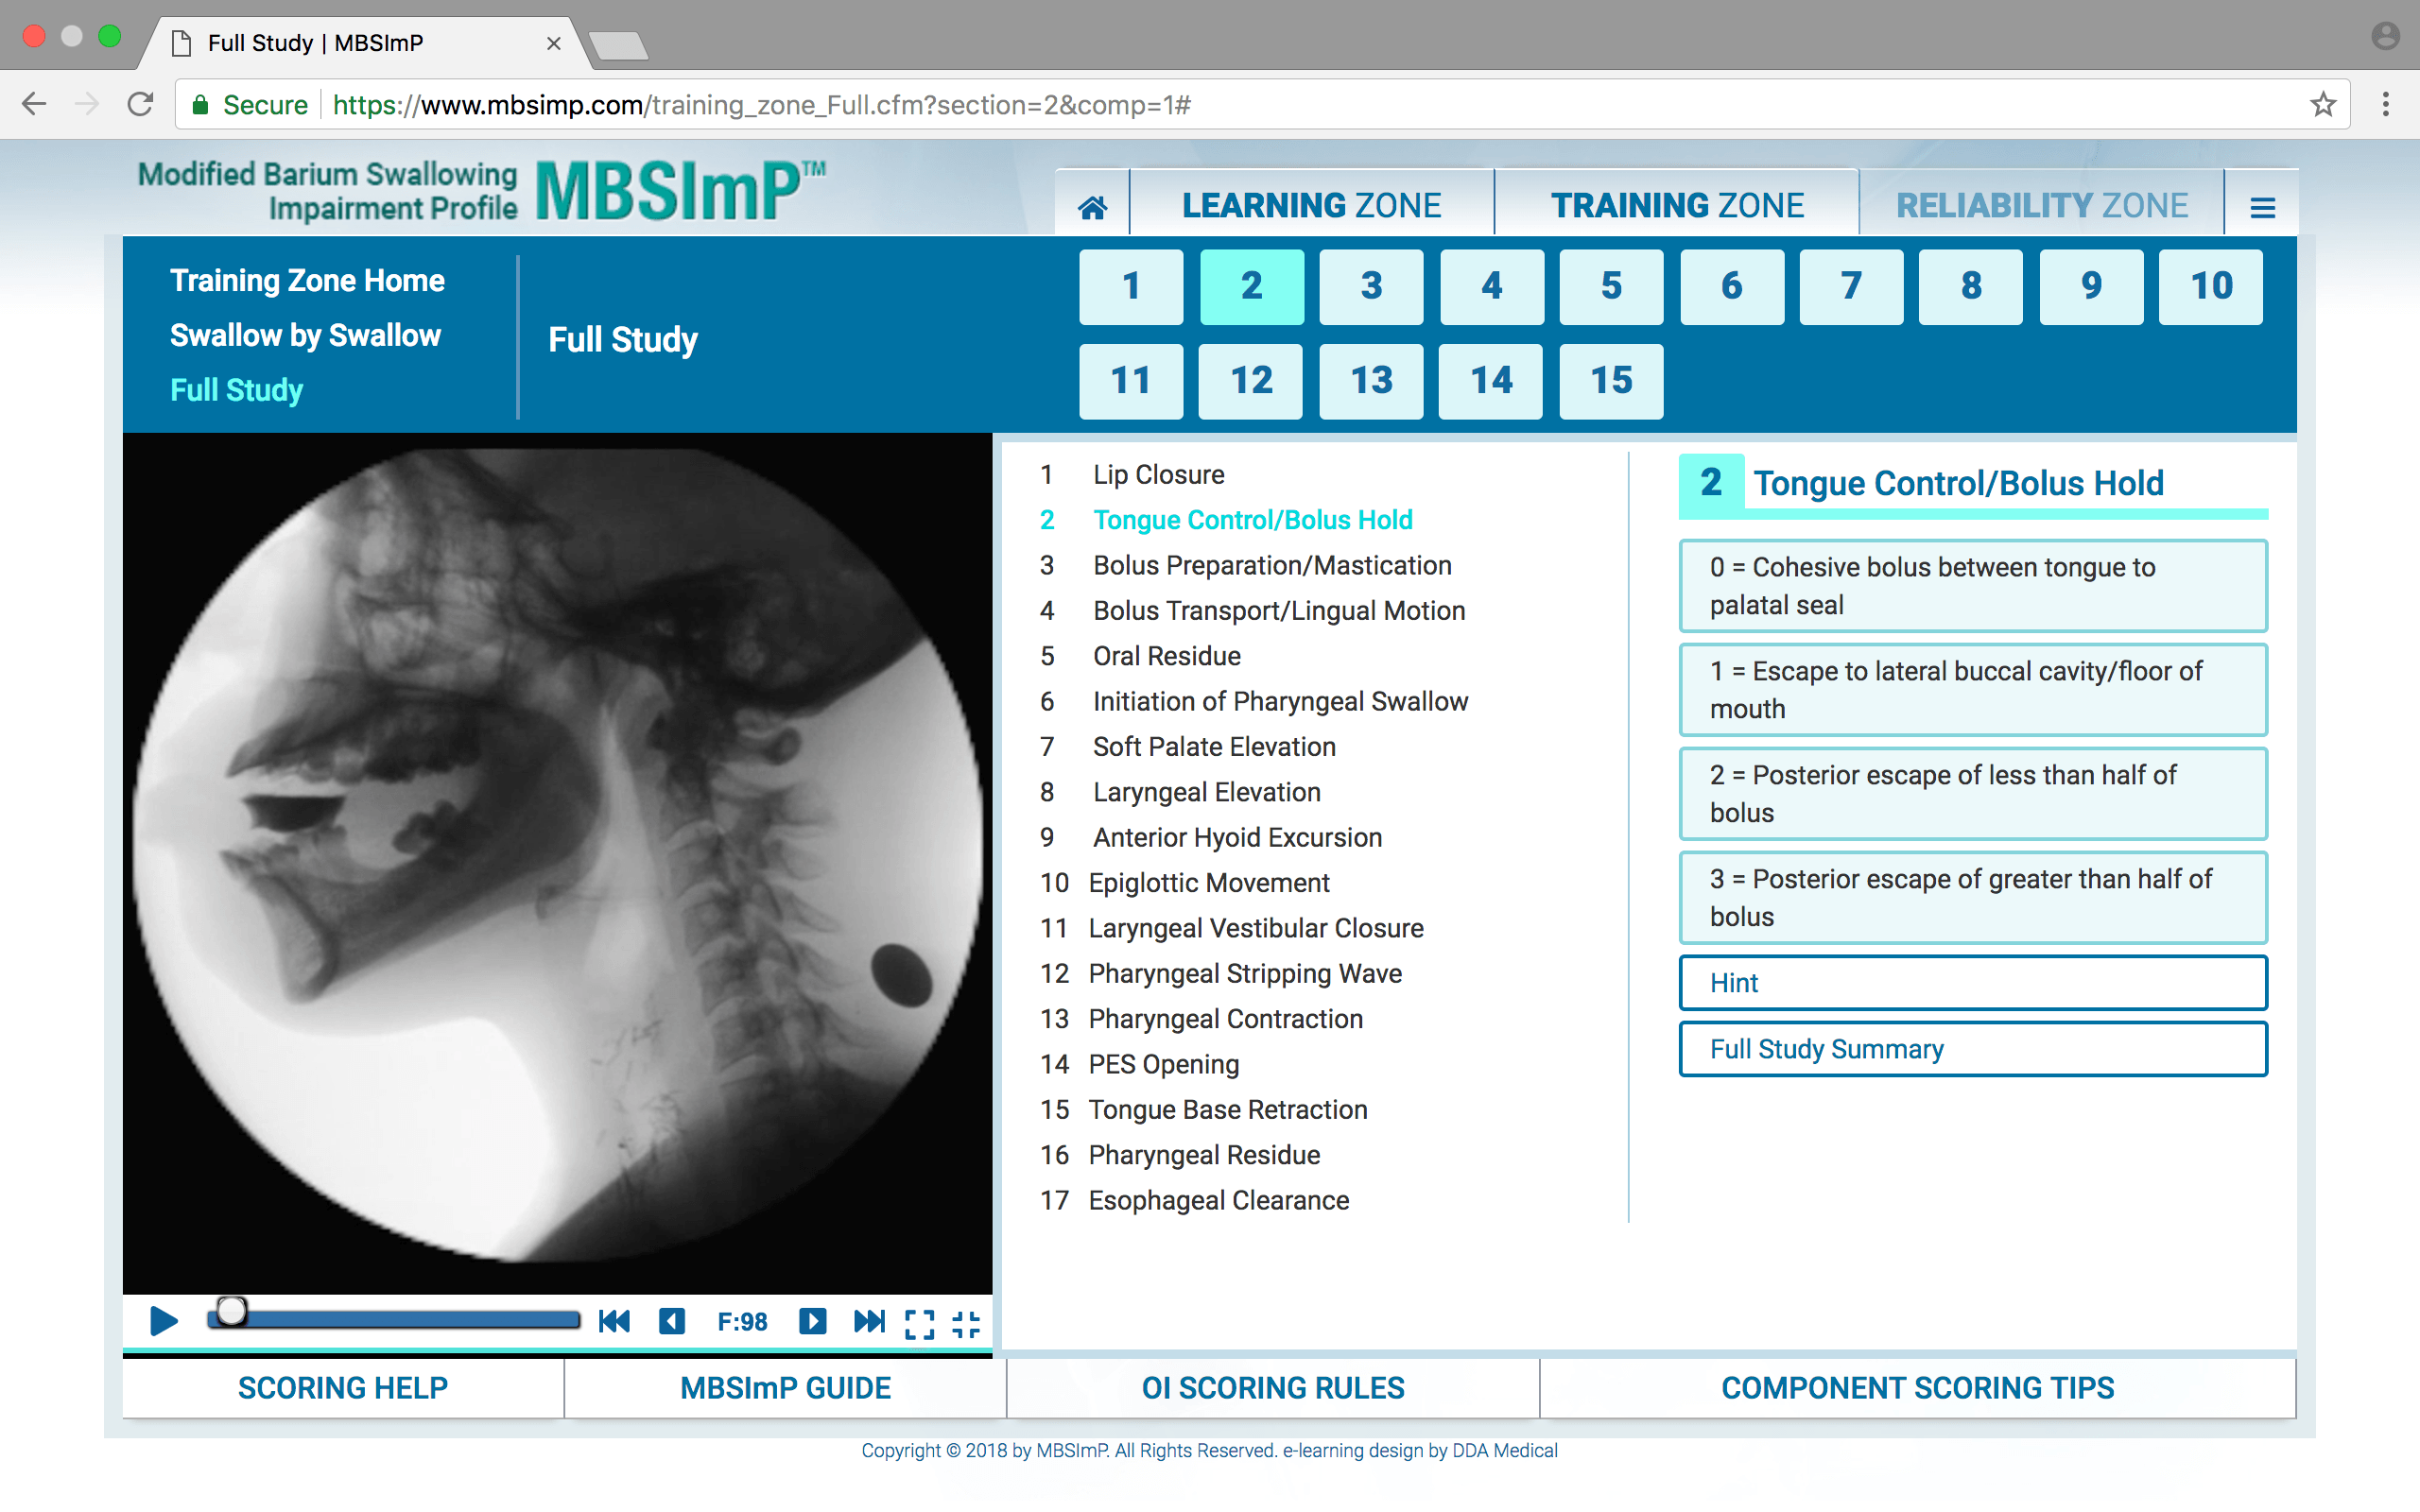Select study number 7
This screenshot has height=1512, width=2420.
tap(1851, 287)
